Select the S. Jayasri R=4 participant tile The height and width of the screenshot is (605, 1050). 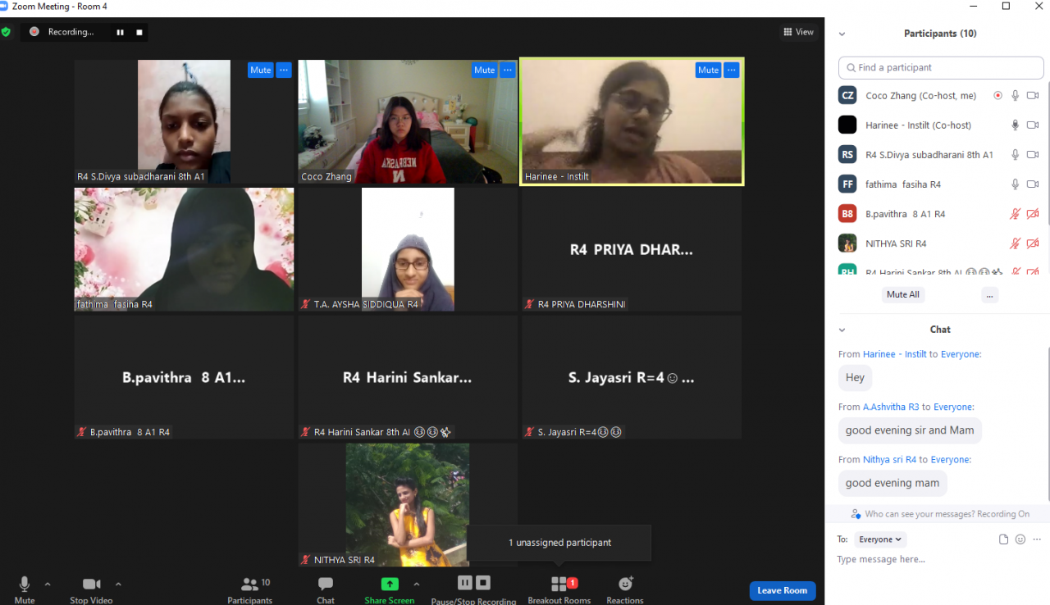coord(632,377)
